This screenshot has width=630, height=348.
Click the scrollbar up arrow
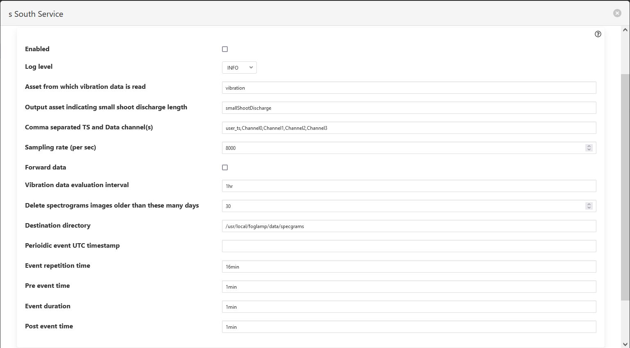click(x=625, y=30)
